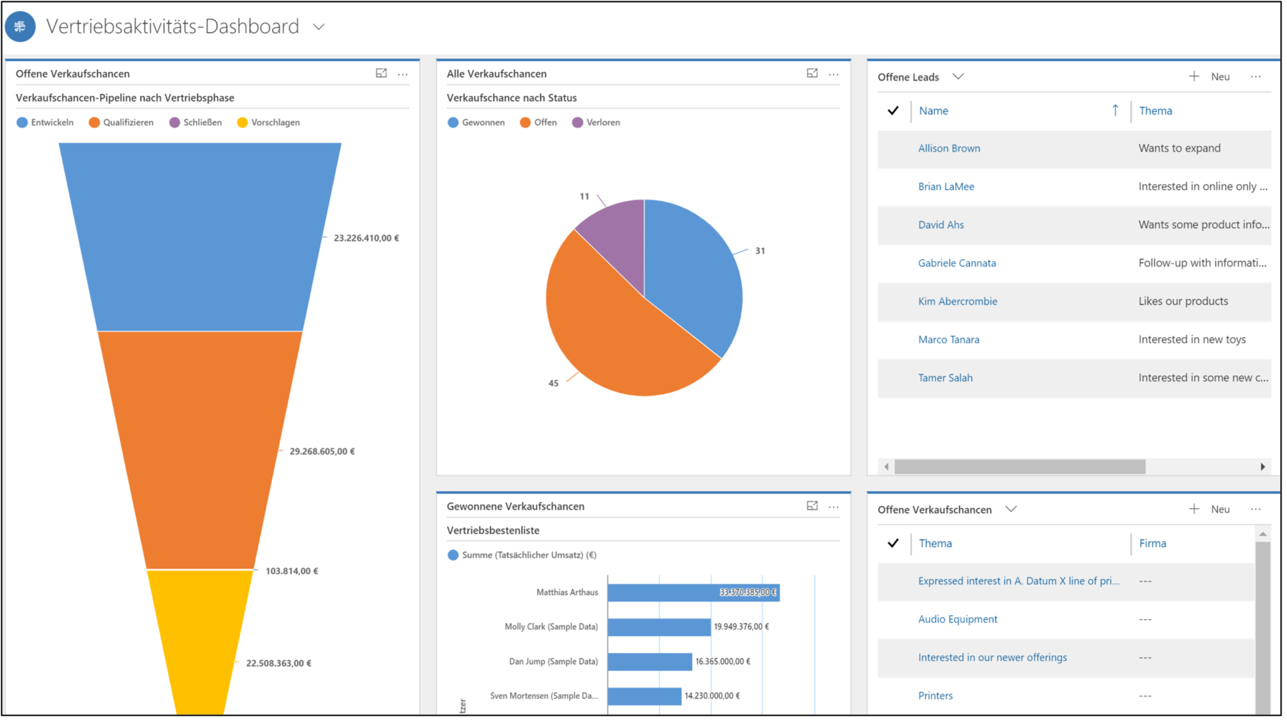Toggle the Vorschlagen legend swatch

[x=242, y=123]
